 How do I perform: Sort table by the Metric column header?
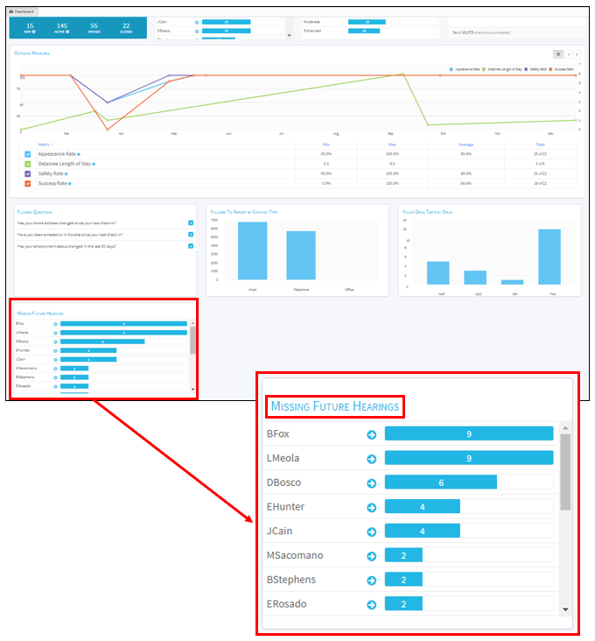[45, 144]
